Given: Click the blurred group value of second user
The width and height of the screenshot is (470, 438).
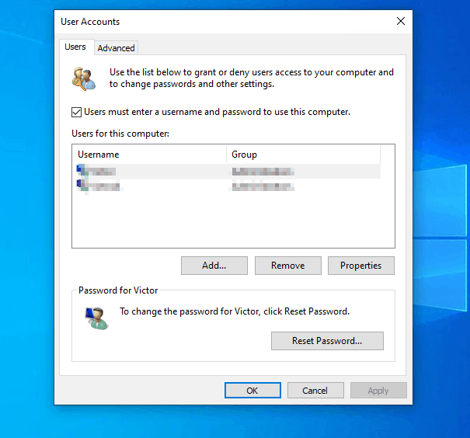Looking at the screenshot, I should (x=263, y=186).
